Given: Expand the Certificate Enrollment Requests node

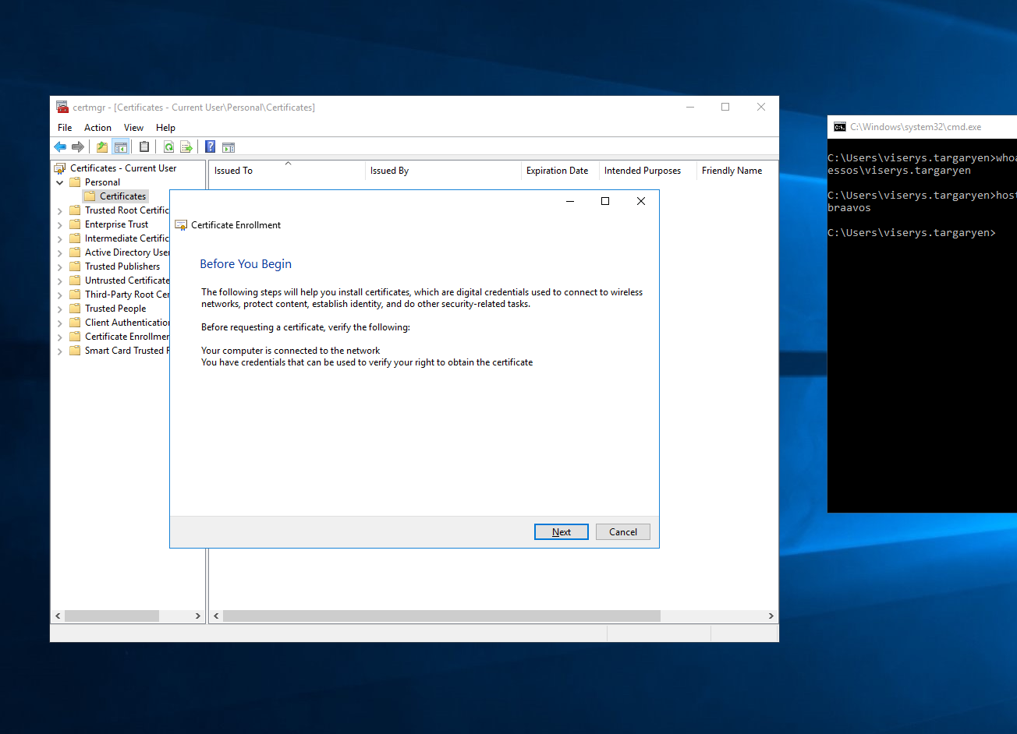Looking at the screenshot, I should tap(60, 337).
